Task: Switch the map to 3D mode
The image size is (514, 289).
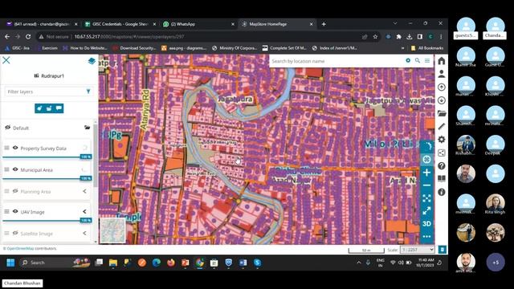Action: tap(426, 224)
